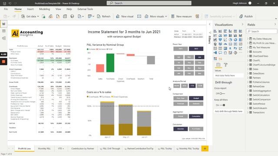Expand the Partners table in Fields
Screen dimensions: 278x156
248,78
